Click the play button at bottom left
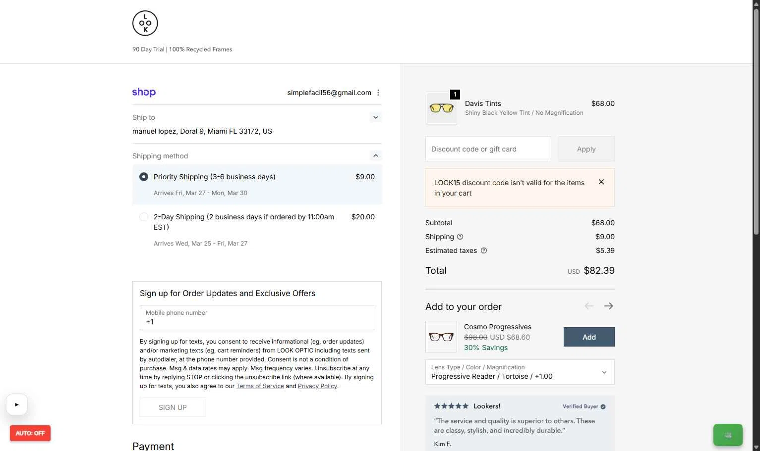The height and width of the screenshot is (451, 760). point(17,404)
